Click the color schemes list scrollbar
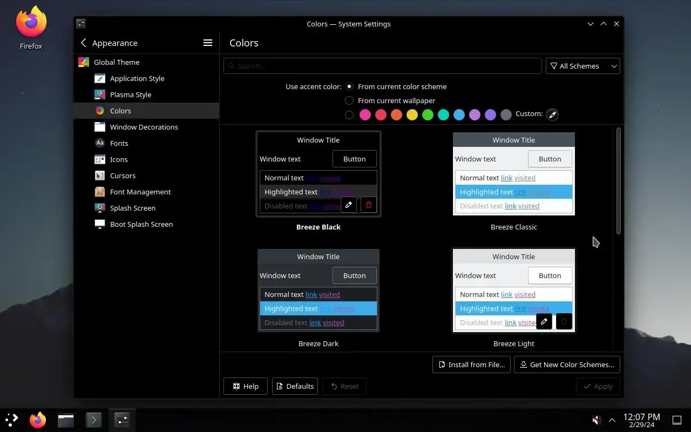Screen dimensions: 691x432 (x=618, y=181)
